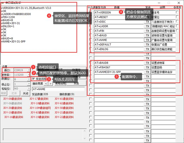Tick multi-send checkbox on AT+LADDR row
This screenshot has height=143, width=184.
click(x=177, y=26)
